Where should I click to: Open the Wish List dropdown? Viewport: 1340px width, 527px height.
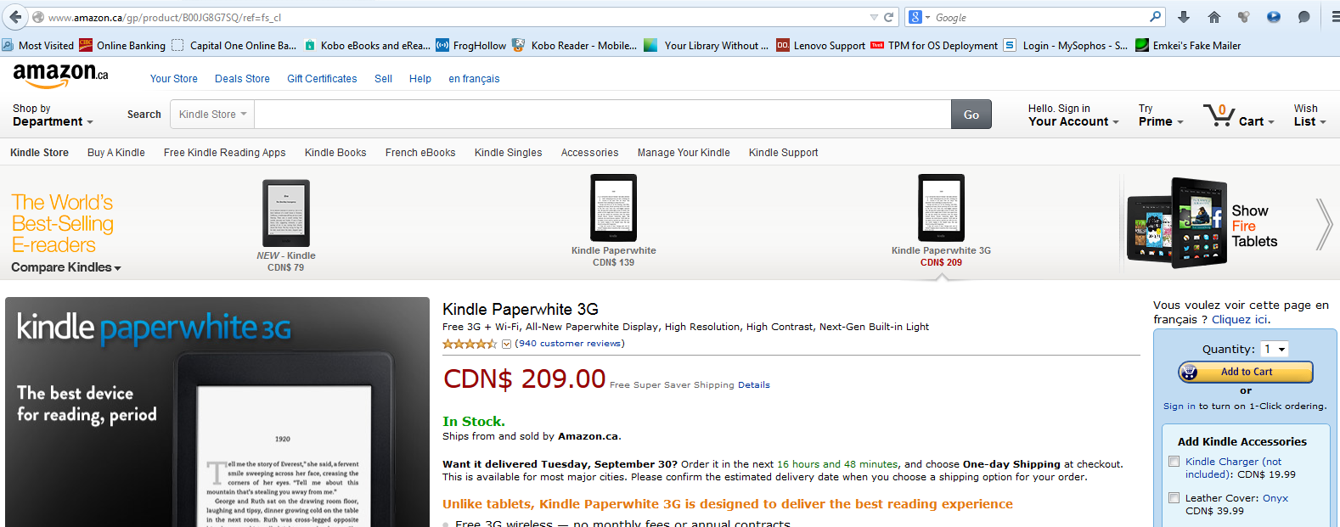click(1309, 115)
